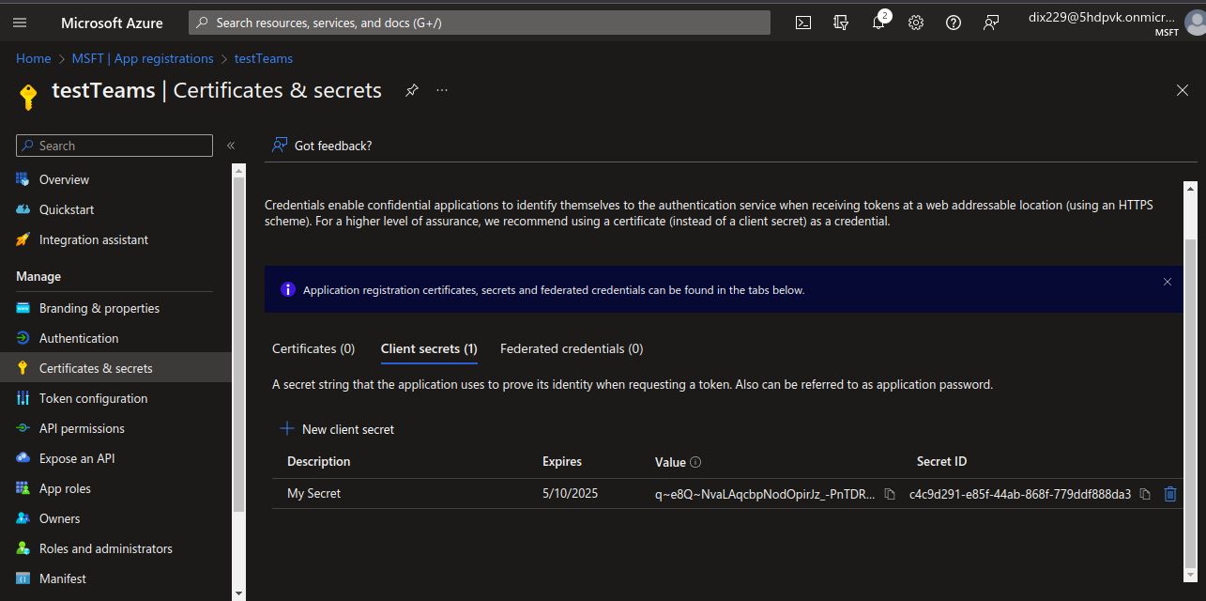Delete My Secret with trash icon
The width and height of the screenshot is (1206, 601).
tap(1170, 494)
